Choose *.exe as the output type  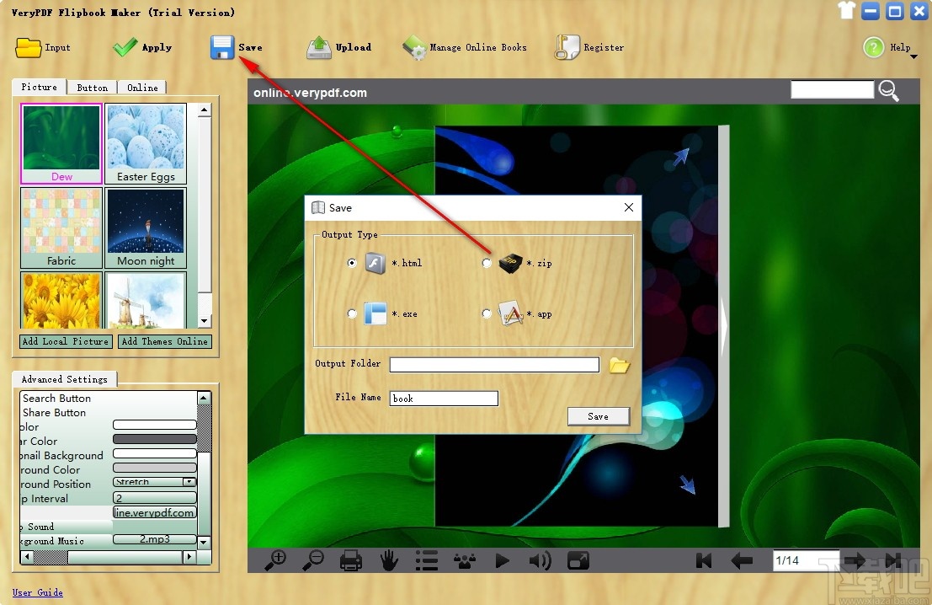(351, 313)
